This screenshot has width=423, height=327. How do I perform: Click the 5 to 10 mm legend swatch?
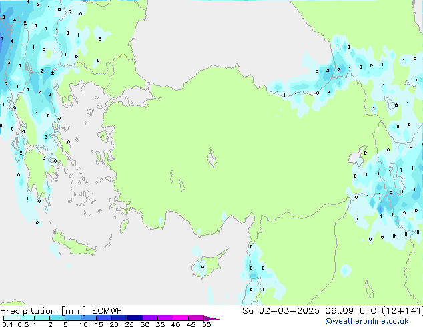tap(73, 318)
